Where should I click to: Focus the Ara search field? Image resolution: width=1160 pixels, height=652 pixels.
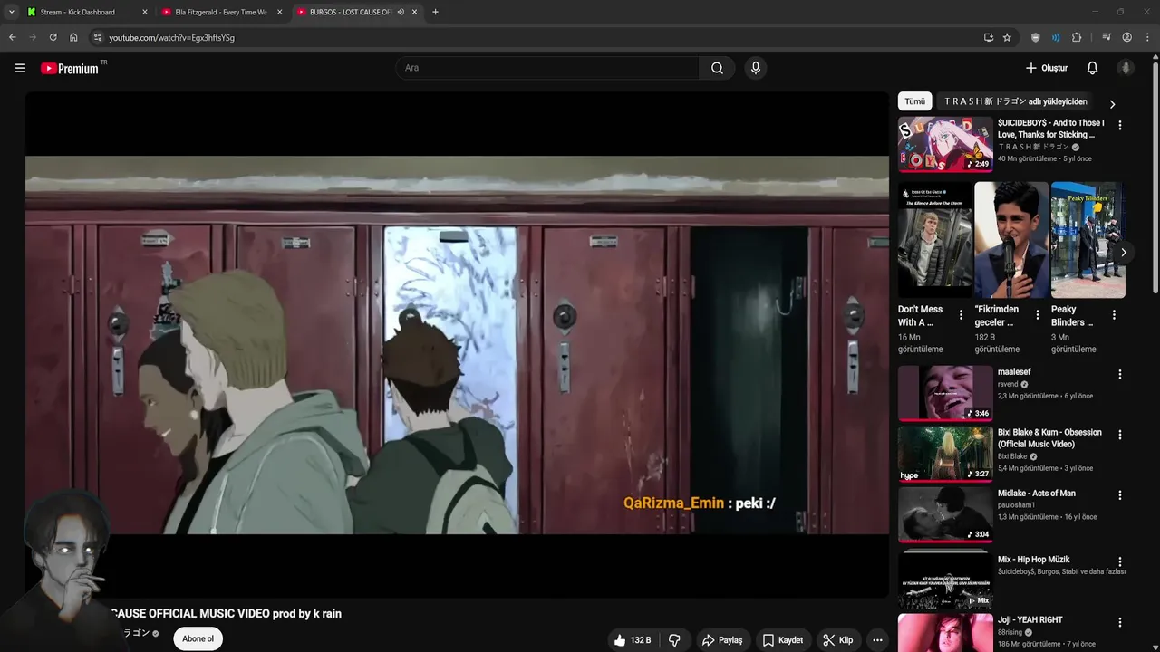coord(547,68)
